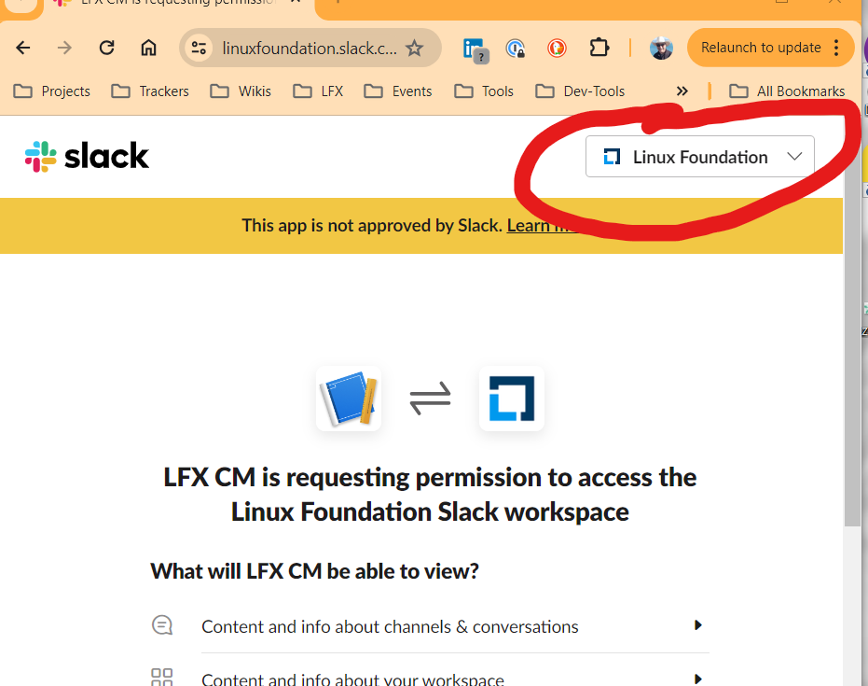Click the LFX CM app icon
The width and height of the screenshot is (868, 686).
349,399
